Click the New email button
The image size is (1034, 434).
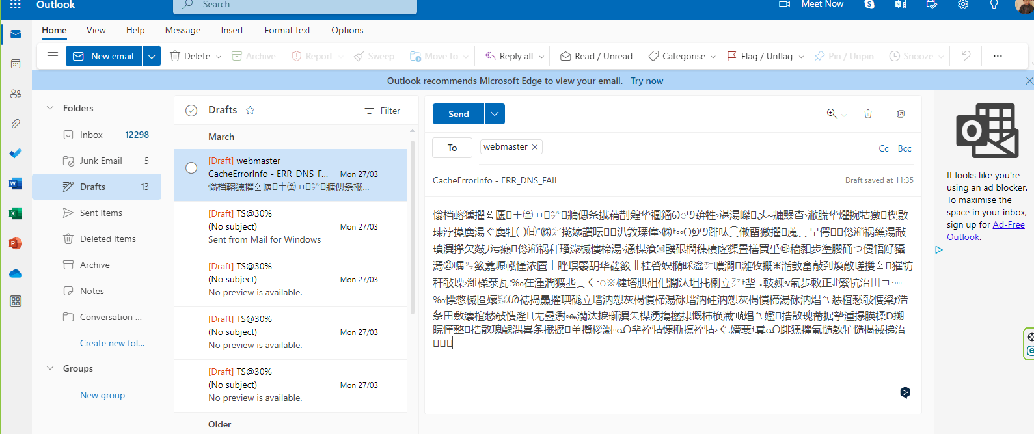click(104, 56)
